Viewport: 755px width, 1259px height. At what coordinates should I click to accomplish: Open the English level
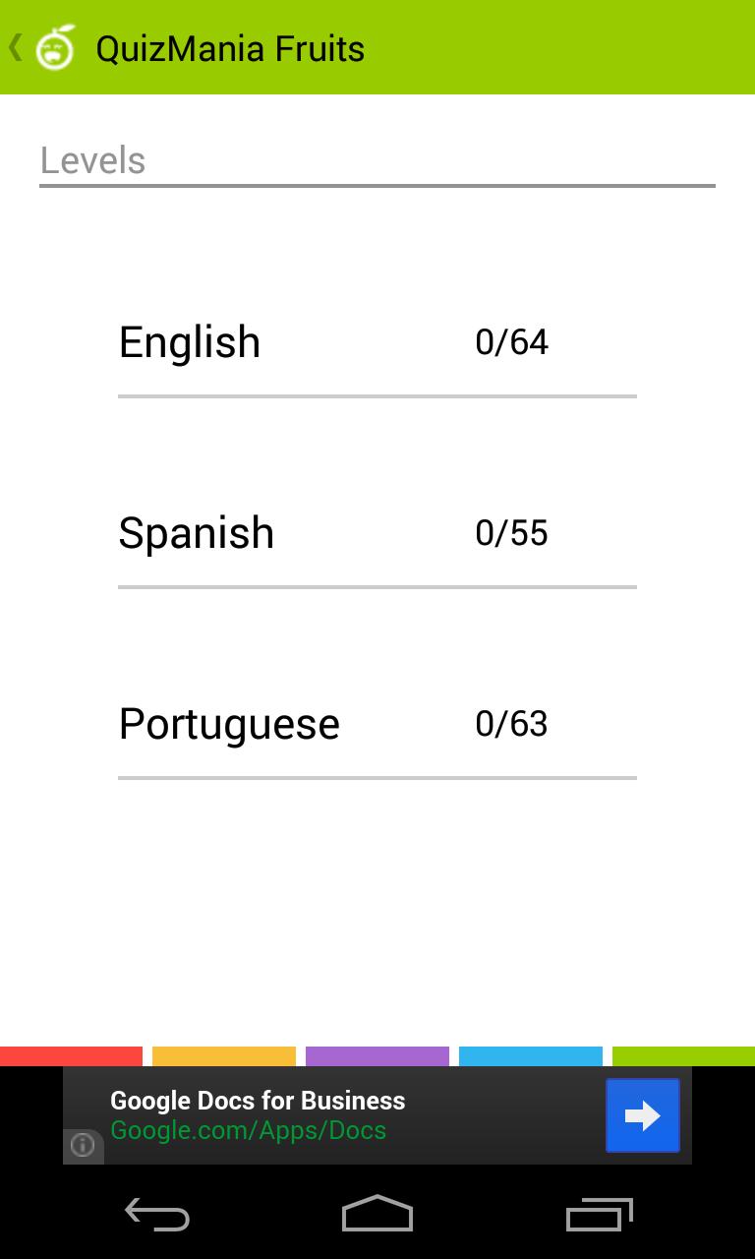pyautogui.click(x=190, y=342)
